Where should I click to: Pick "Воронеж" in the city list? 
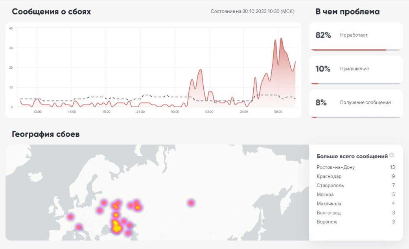[327, 222]
